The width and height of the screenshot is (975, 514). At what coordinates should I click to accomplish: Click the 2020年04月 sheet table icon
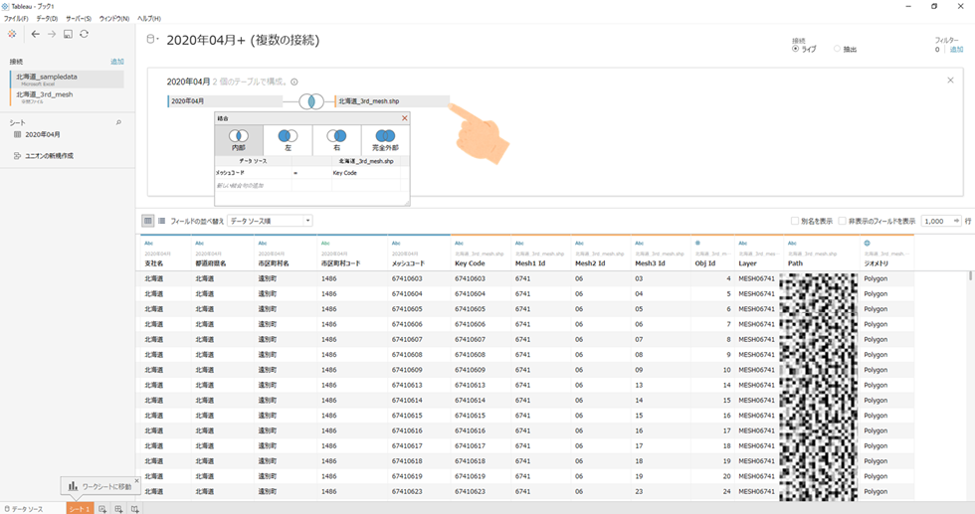(x=18, y=134)
